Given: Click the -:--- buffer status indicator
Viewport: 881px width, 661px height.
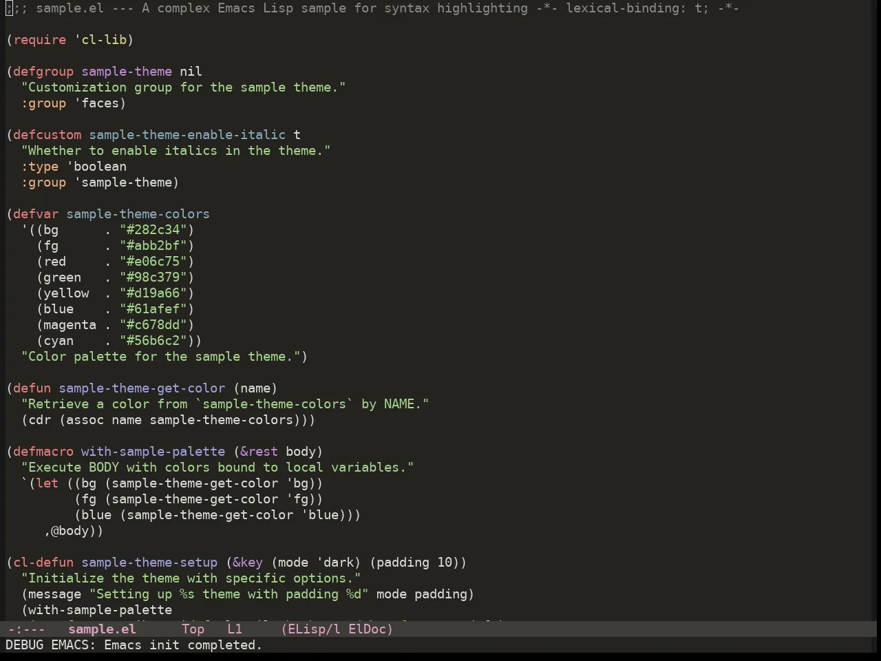Looking at the screenshot, I should [x=26, y=629].
